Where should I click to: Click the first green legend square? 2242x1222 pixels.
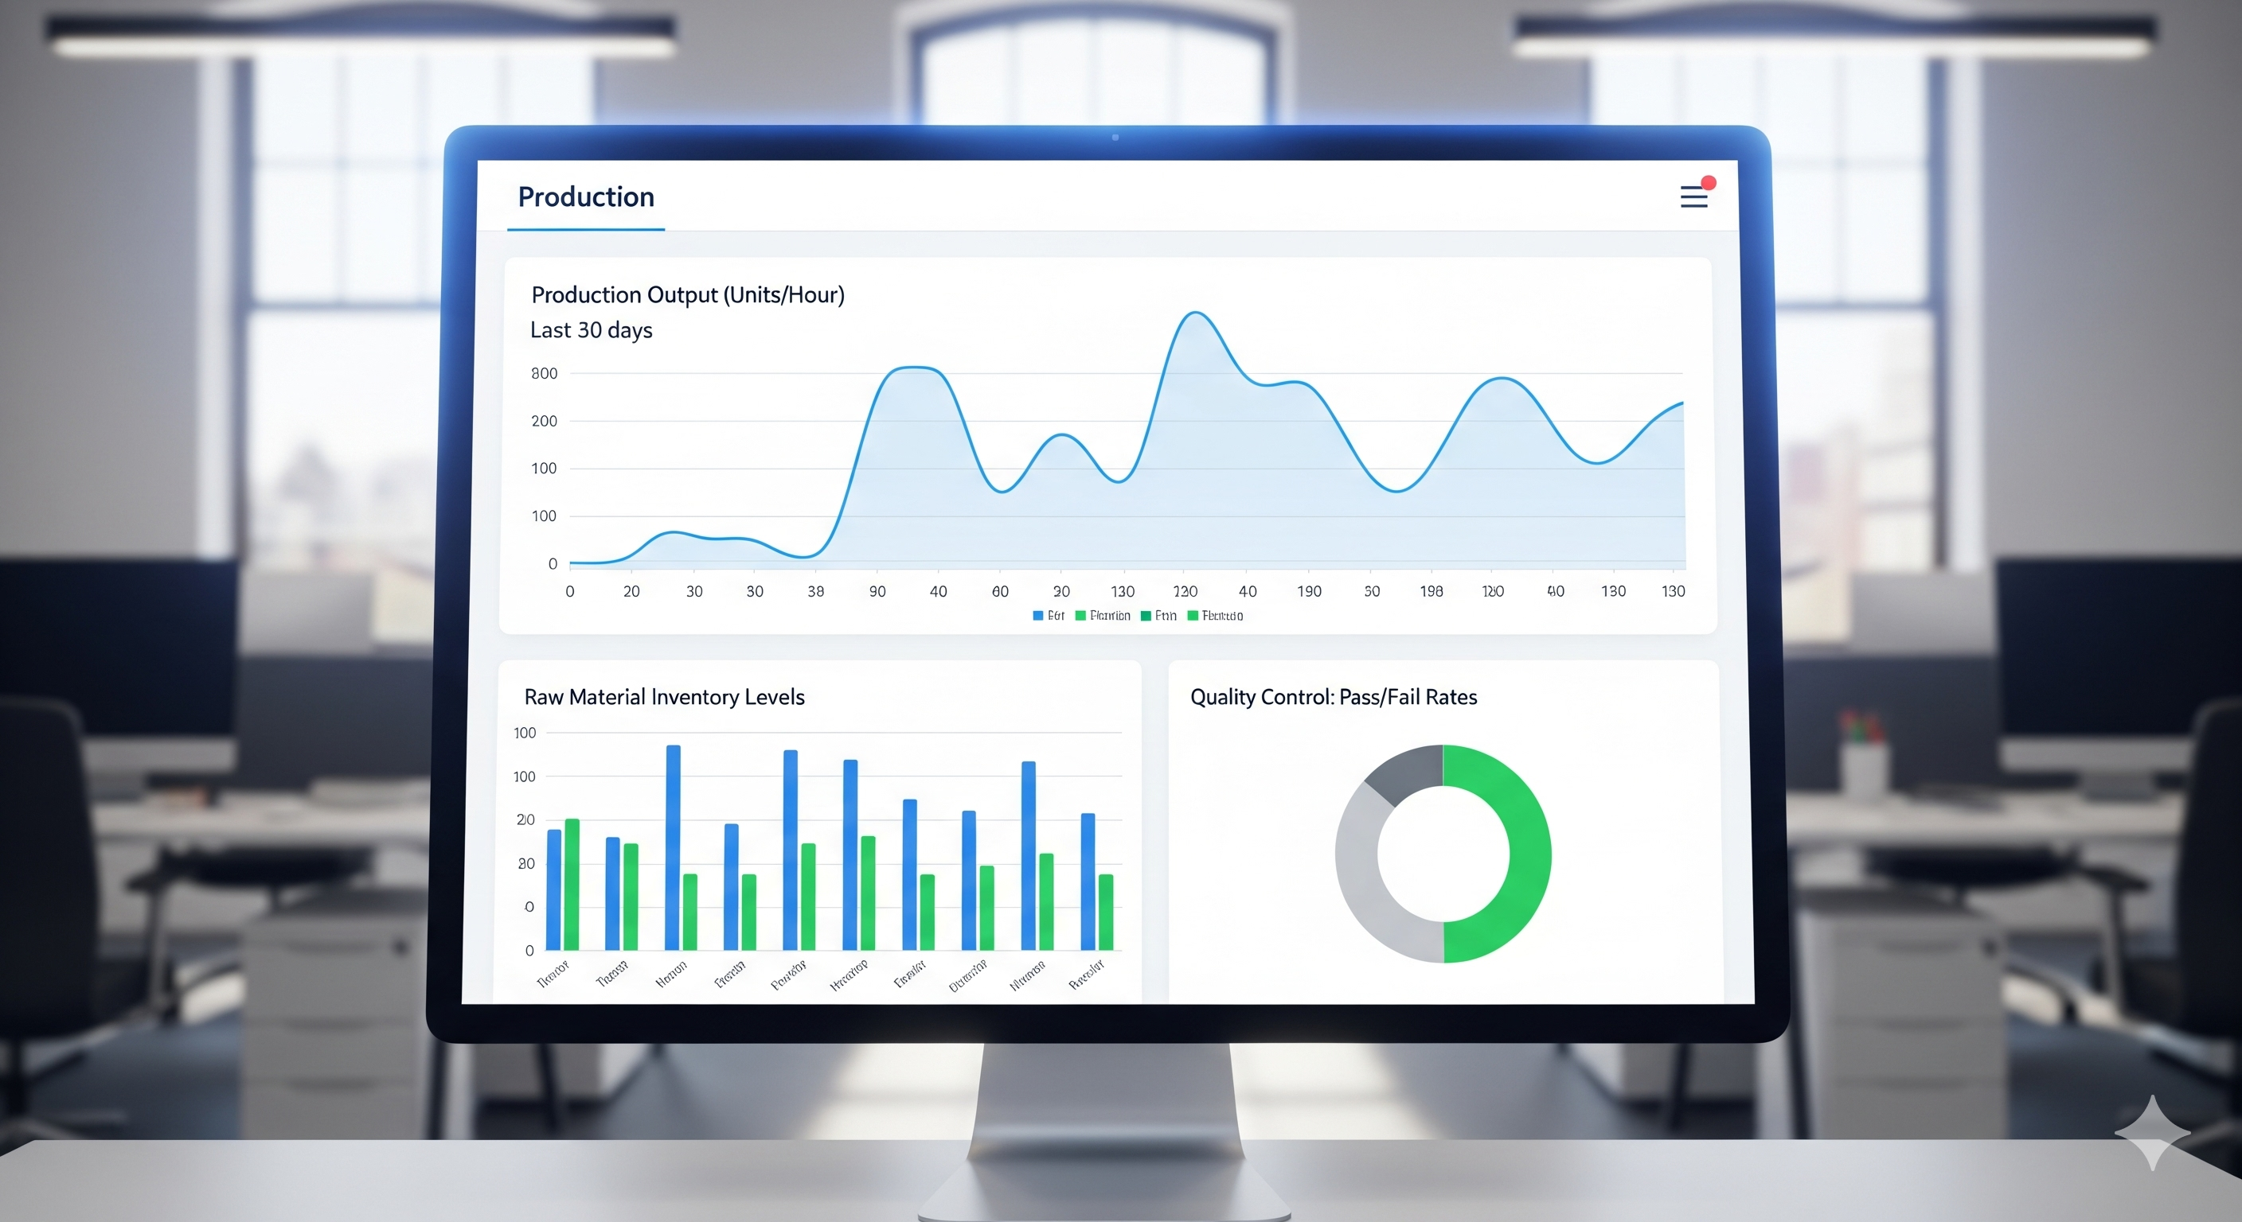point(1081,616)
